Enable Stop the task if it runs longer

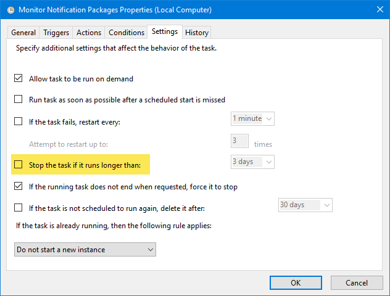[x=18, y=165]
